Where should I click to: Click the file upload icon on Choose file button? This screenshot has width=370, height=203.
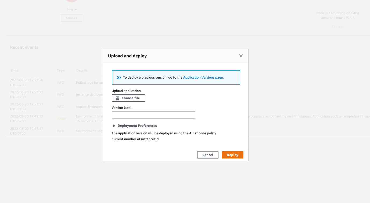click(x=117, y=98)
